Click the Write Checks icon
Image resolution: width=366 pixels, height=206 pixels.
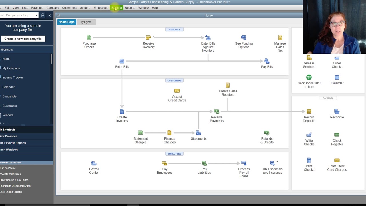tap(309, 135)
